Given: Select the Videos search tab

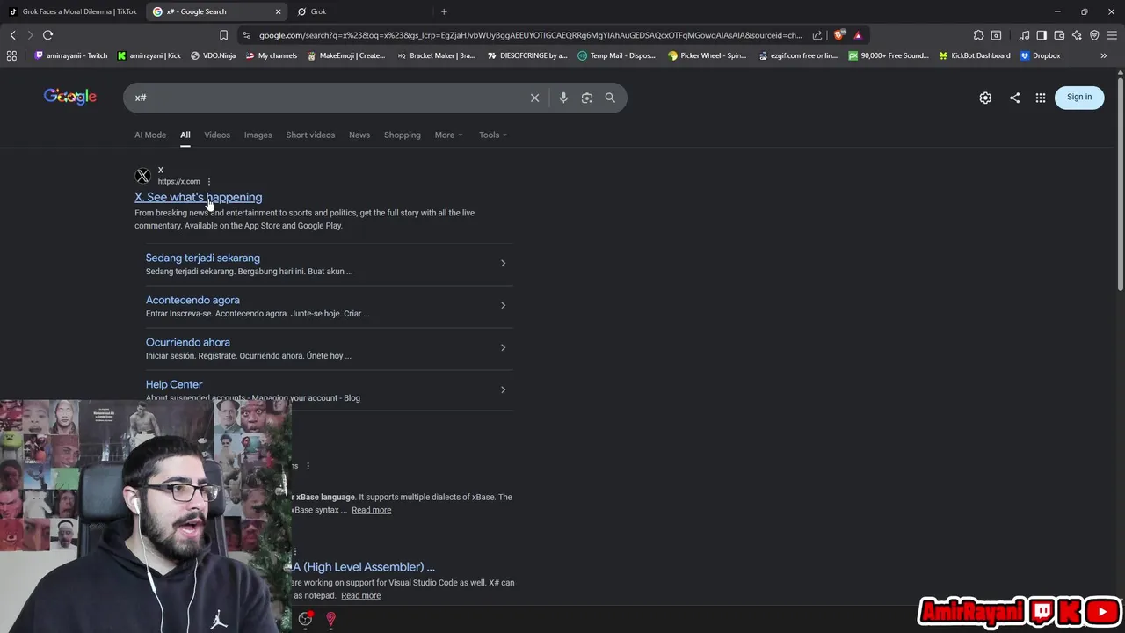Looking at the screenshot, I should click(217, 135).
